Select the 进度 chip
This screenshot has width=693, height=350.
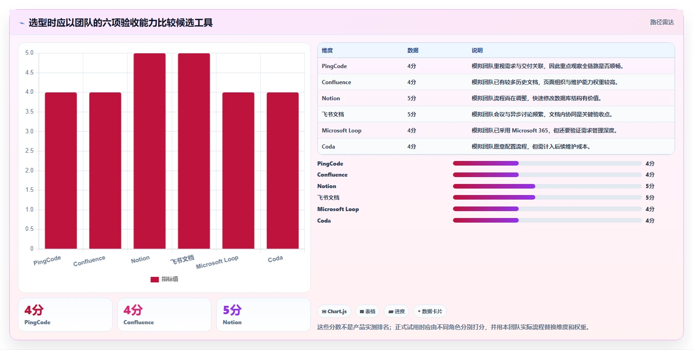tap(396, 311)
